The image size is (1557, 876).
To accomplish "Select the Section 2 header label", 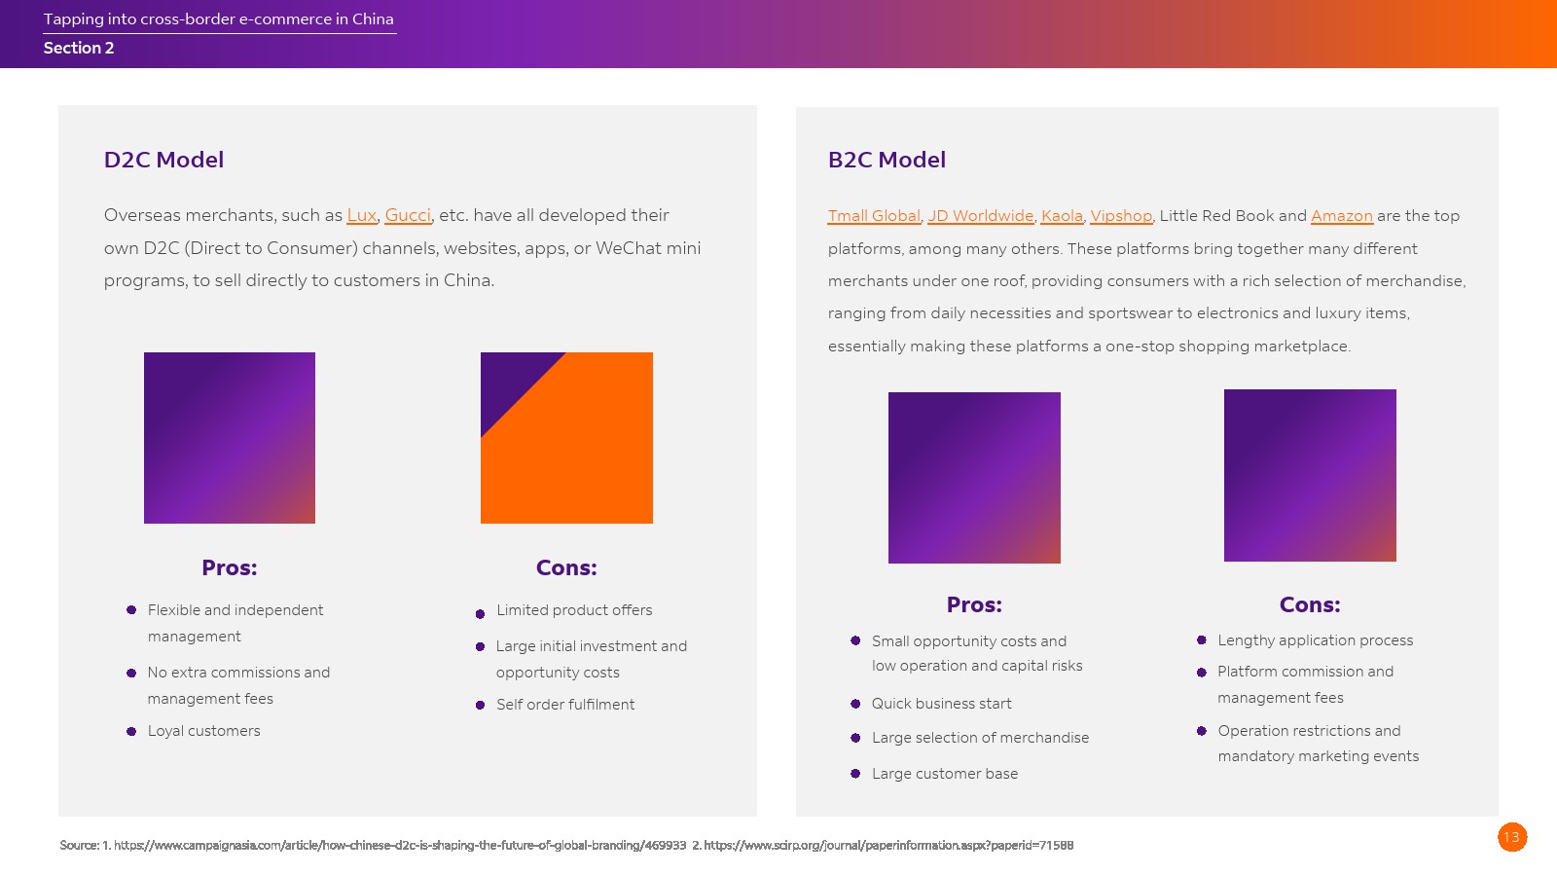I will tap(79, 48).
